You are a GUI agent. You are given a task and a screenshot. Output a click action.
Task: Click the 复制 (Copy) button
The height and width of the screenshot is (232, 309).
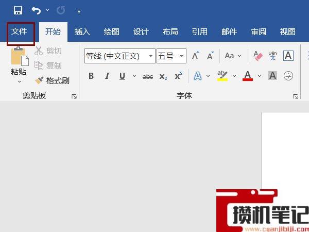tap(48, 65)
